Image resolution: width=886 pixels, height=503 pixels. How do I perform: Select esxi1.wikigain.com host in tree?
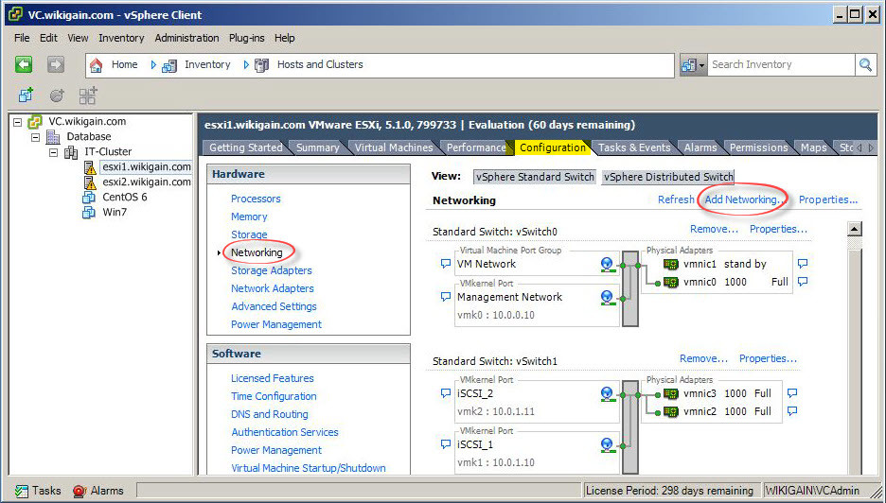coord(147,167)
